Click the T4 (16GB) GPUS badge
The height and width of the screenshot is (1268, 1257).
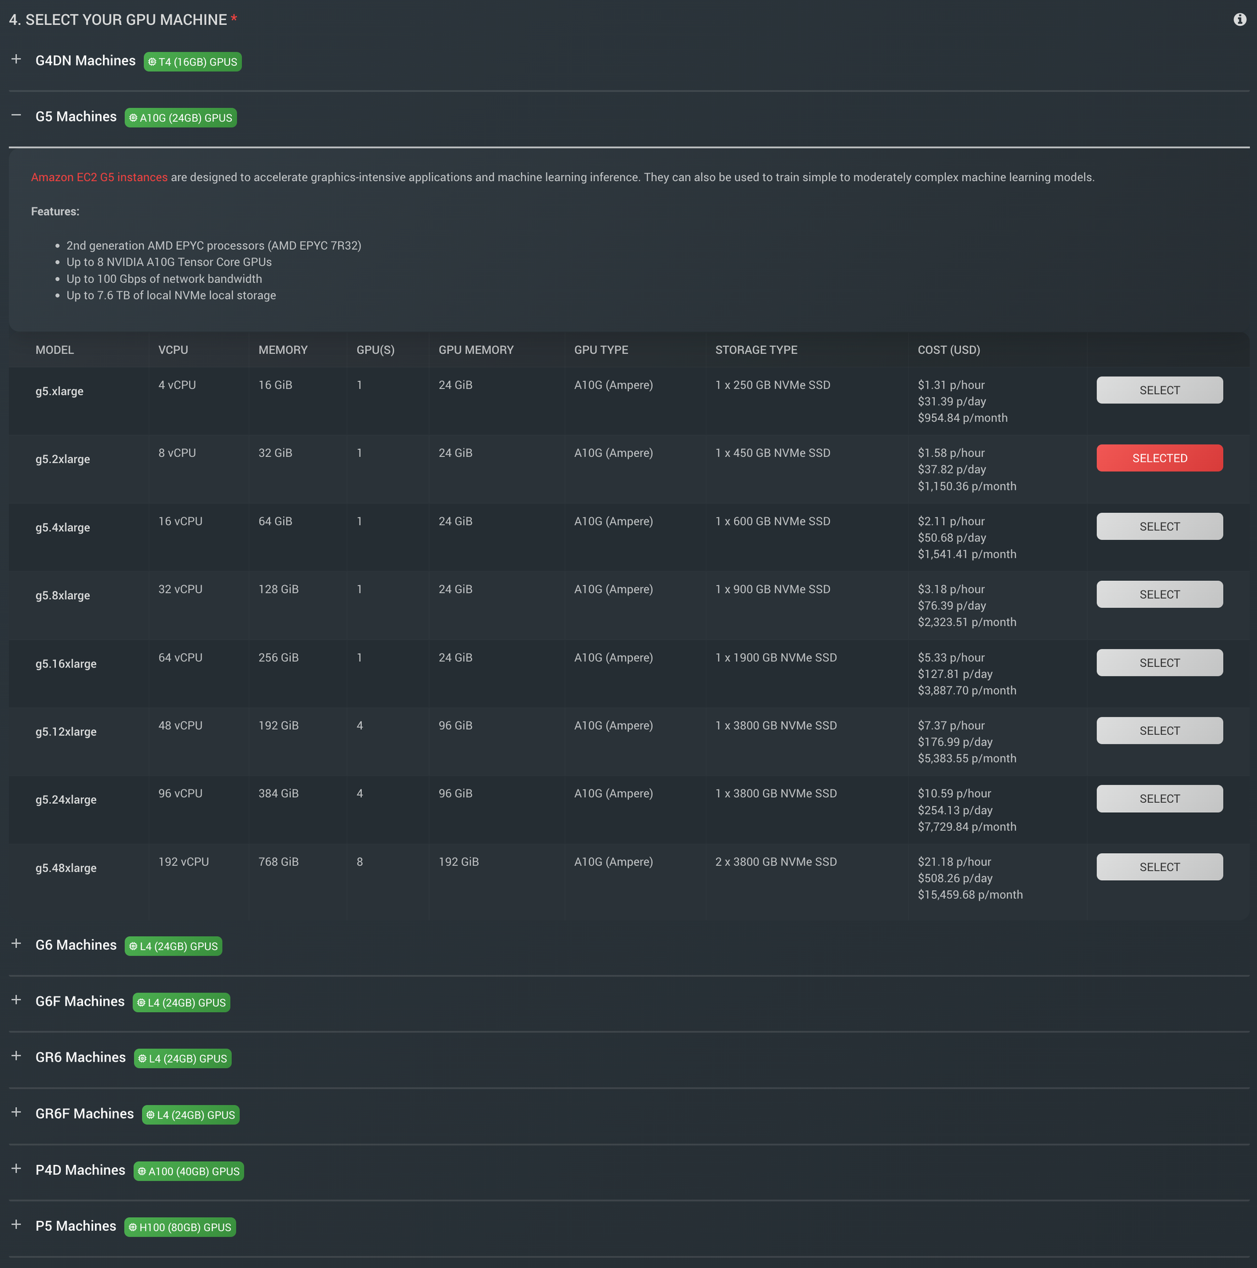coord(192,62)
